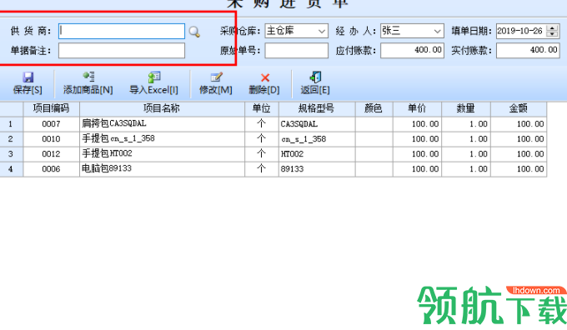The image size is (567, 330).
Task: Click amount cell in row 0010
Action: click(519, 139)
